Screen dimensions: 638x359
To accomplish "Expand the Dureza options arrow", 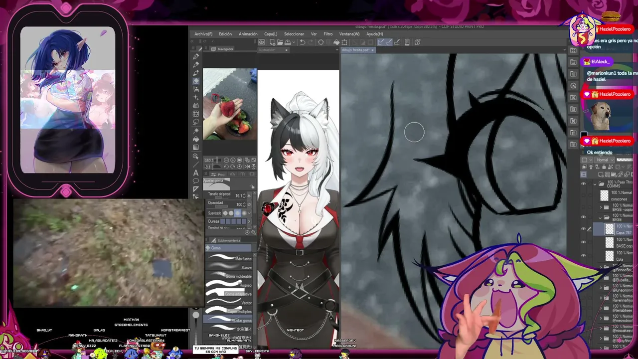I will (x=248, y=221).
